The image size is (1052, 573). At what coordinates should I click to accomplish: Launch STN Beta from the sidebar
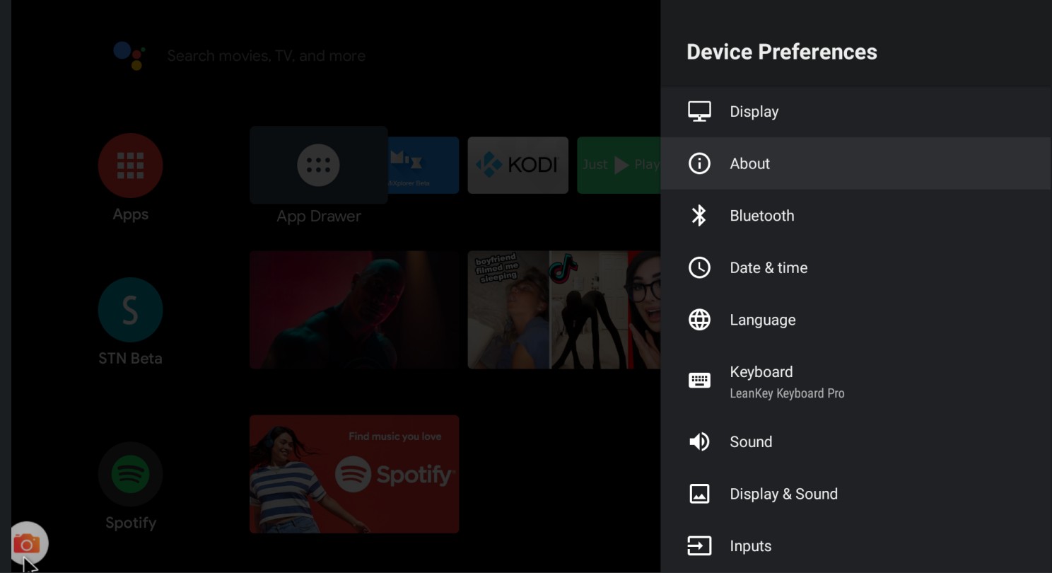pyautogui.click(x=130, y=310)
